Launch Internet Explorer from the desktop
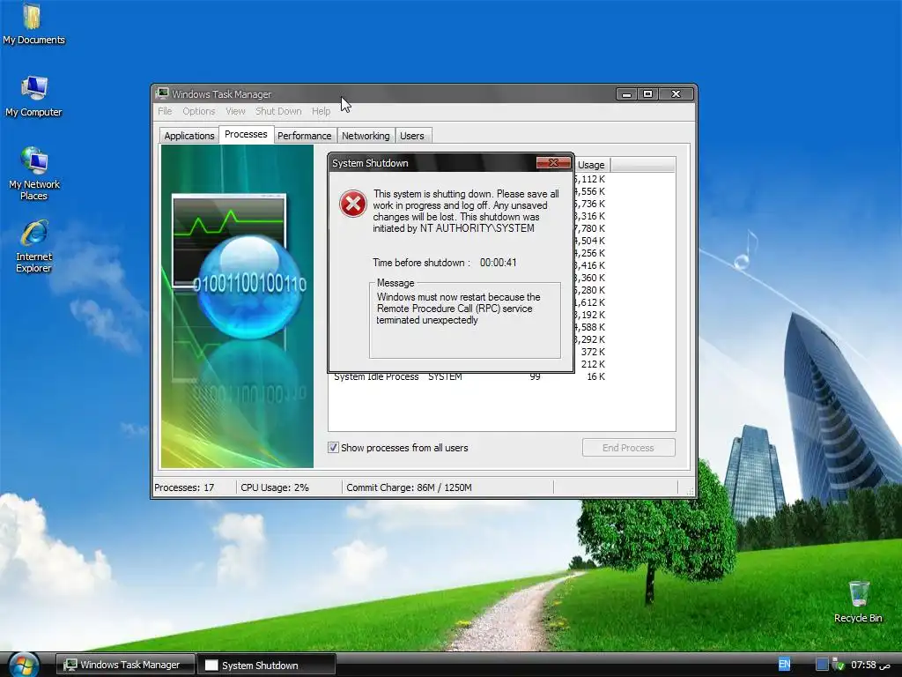902x677 pixels. click(x=34, y=246)
